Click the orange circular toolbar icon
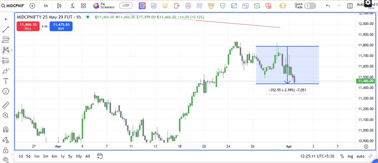 tap(165, 6)
